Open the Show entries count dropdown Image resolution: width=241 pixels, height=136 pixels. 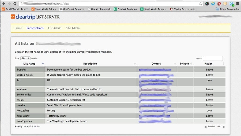click(x=25, y=58)
